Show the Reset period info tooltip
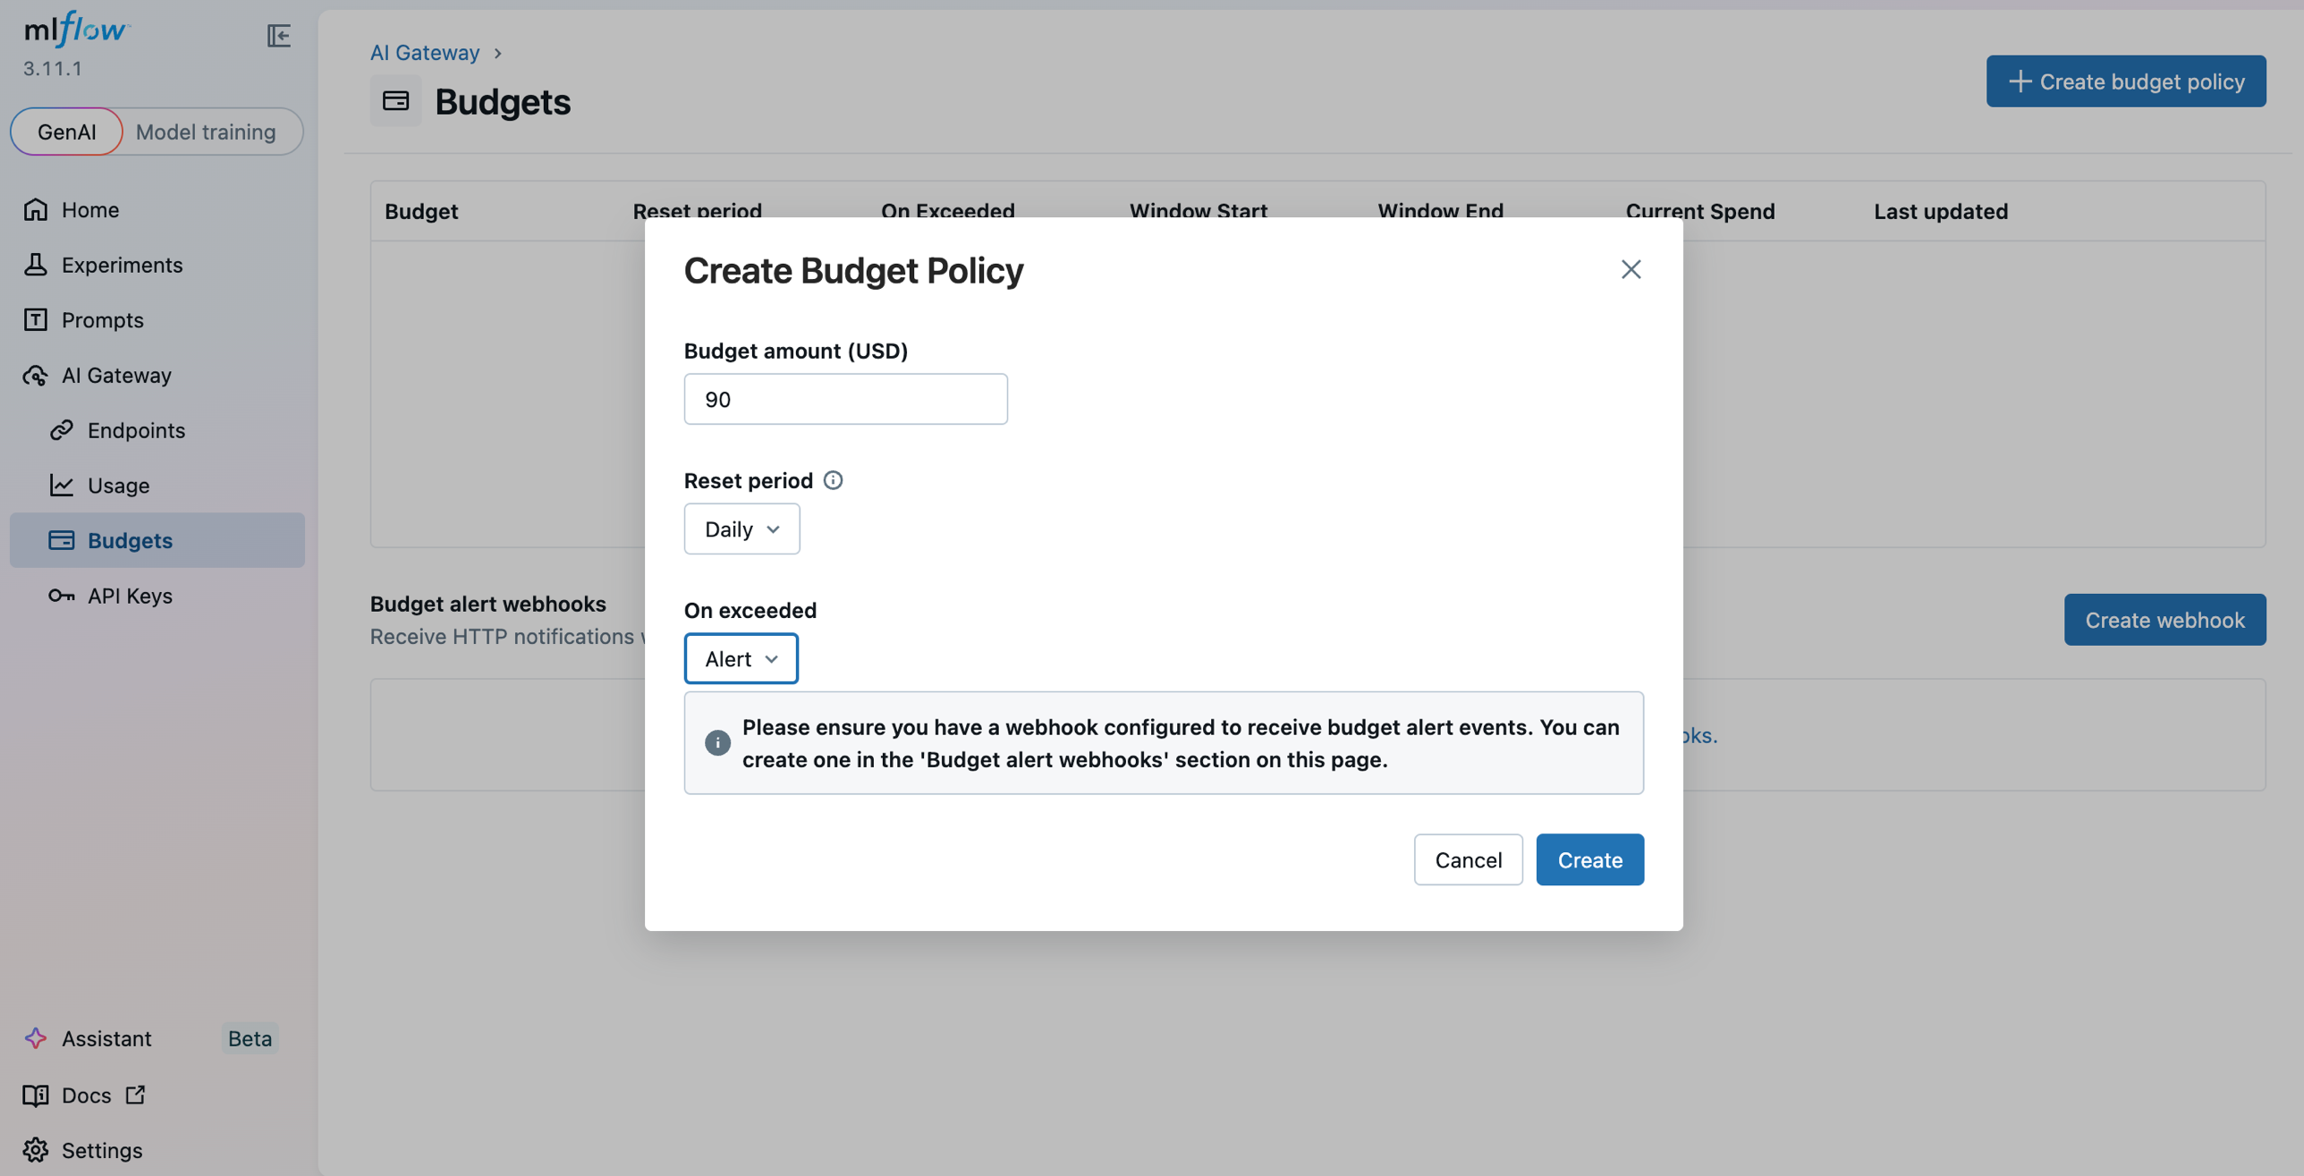Viewport: 2304px width, 1176px height. pyautogui.click(x=833, y=480)
